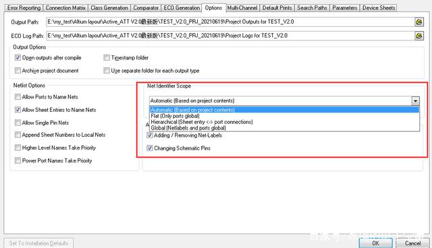Confirm with the OK button
This screenshot has width=432, height=248.
point(375,243)
